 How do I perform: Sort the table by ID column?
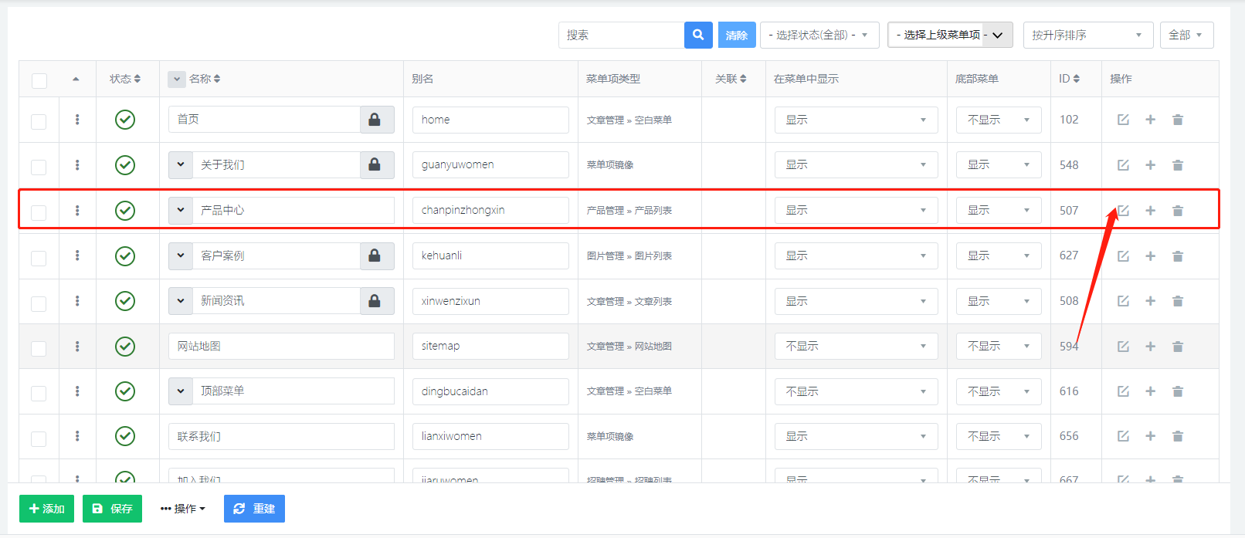point(1069,79)
